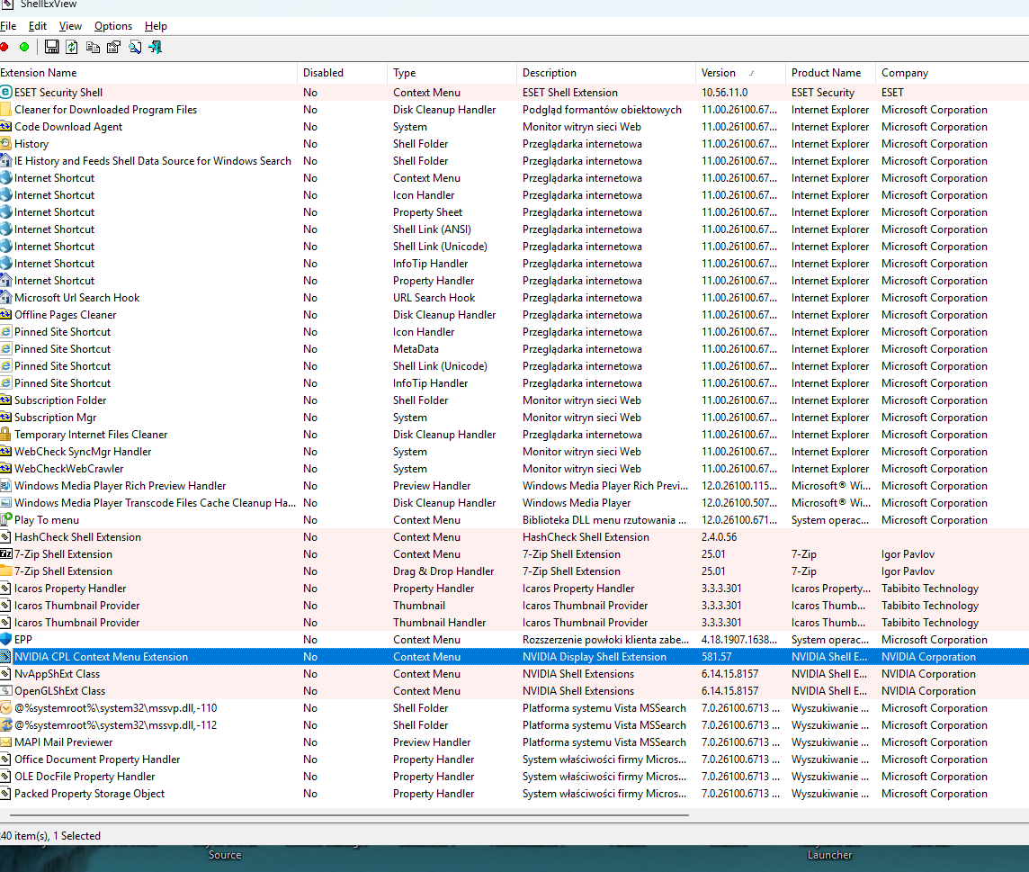This screenshot has width=1029, height=872.
Task: Open the Properties toolbar icon
Action: click(x=113, y=47)
